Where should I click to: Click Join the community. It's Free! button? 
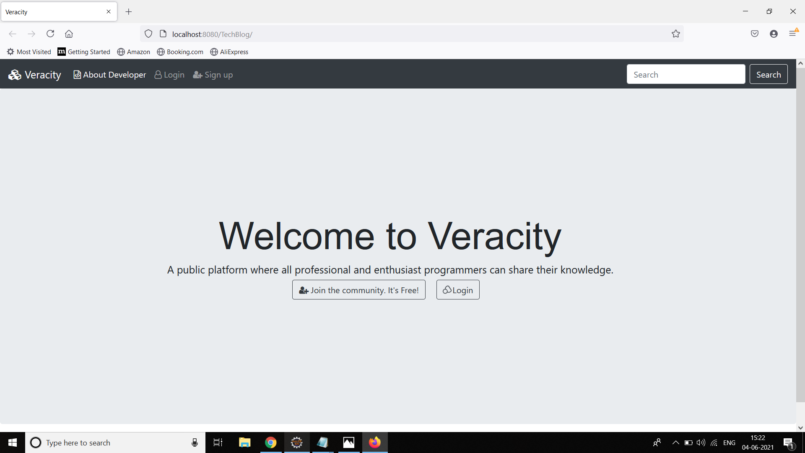click(359, 290)
